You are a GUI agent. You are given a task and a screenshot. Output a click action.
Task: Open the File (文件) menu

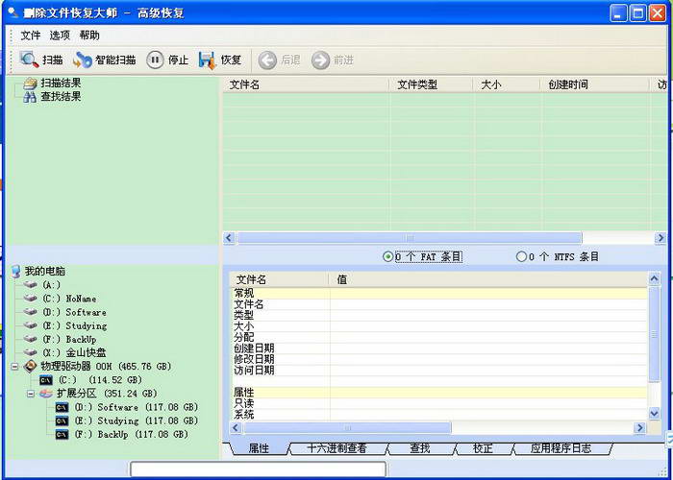click(31, 36)
